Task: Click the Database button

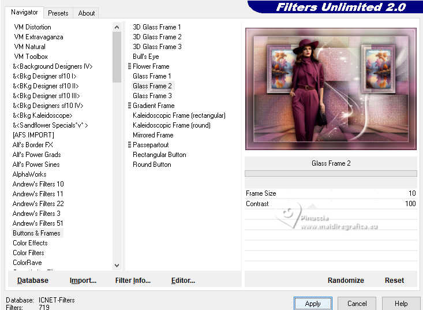Action: (x=33, y=281)
